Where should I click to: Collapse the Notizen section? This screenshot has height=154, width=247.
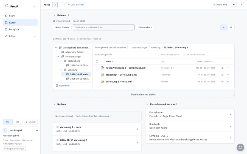(x=54, y=104)
